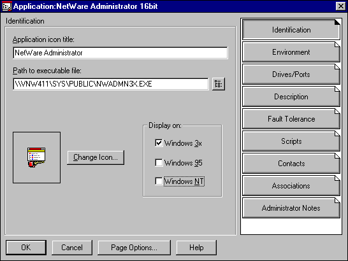Select the Fault Tolerance page tab
348x261 pixels.
coord(291,119)
